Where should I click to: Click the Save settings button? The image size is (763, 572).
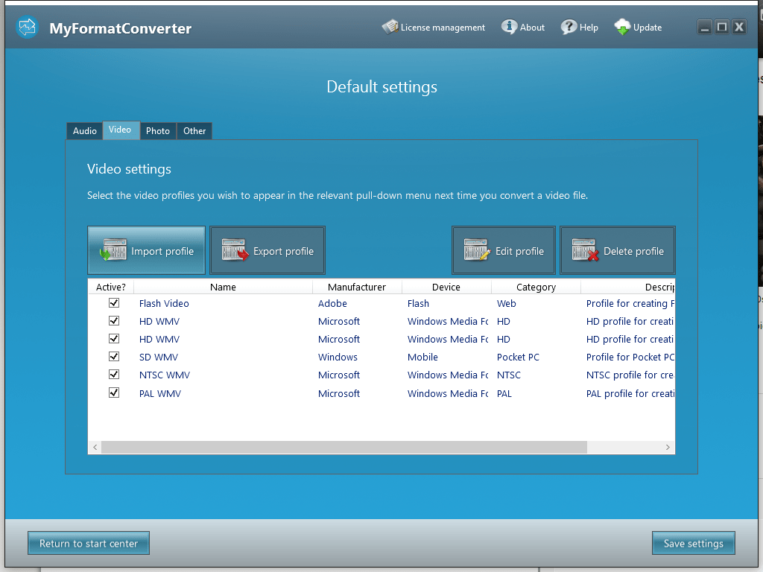693,543
